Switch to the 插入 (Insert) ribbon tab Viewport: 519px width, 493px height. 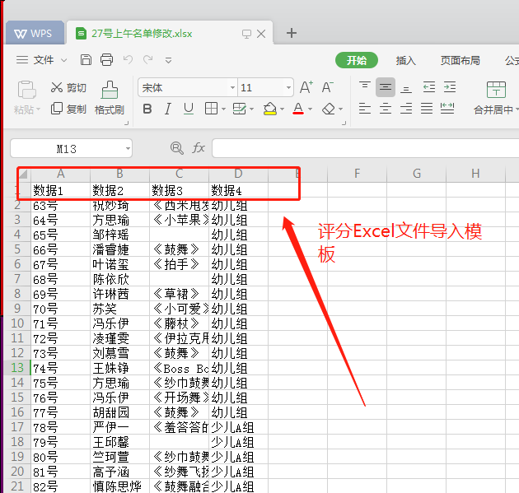[x=406, y=60]
